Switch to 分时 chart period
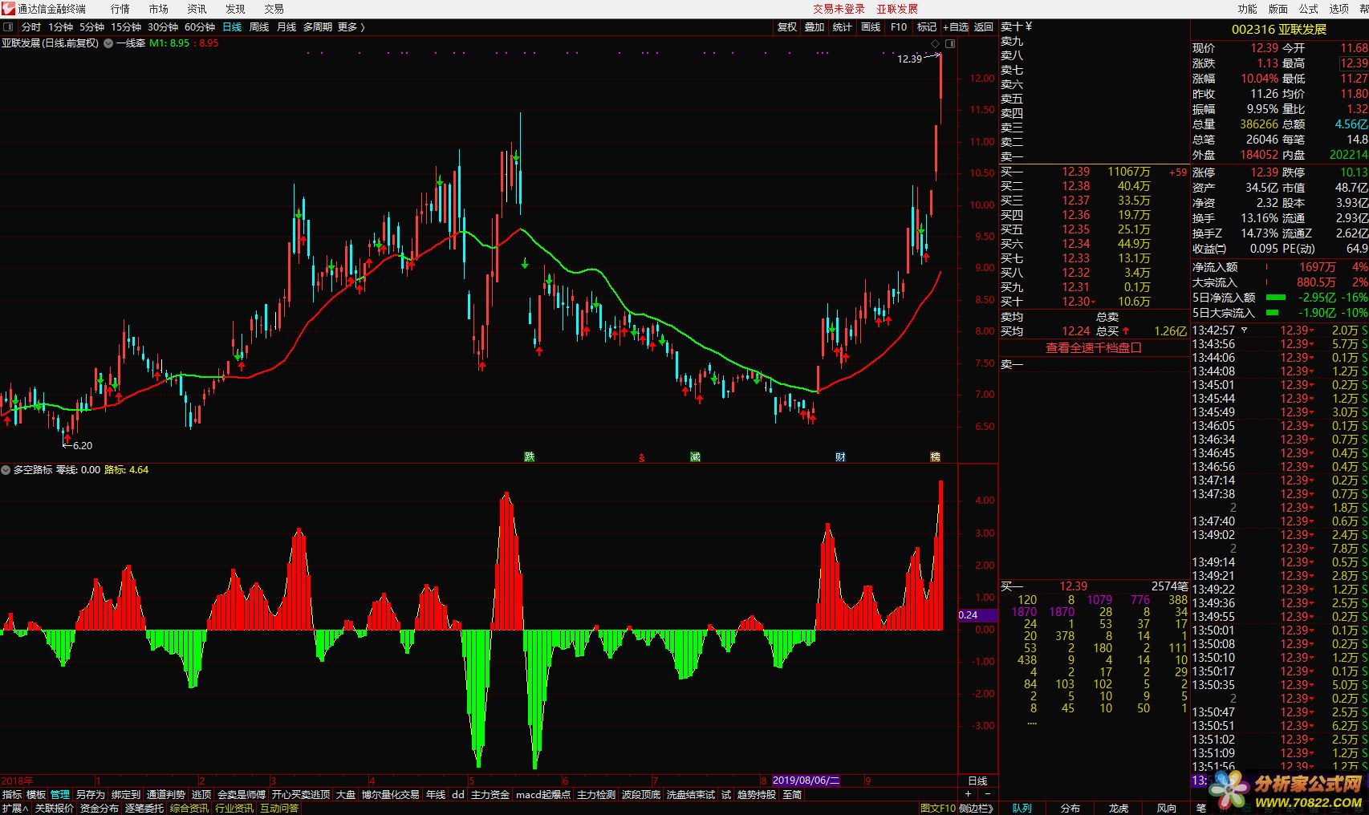The width and height of the screenshot is (1369, 815). (x=31, y=27)
